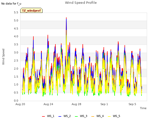
Task: Click the Time x-axis label
Action: tap(143, 108)
